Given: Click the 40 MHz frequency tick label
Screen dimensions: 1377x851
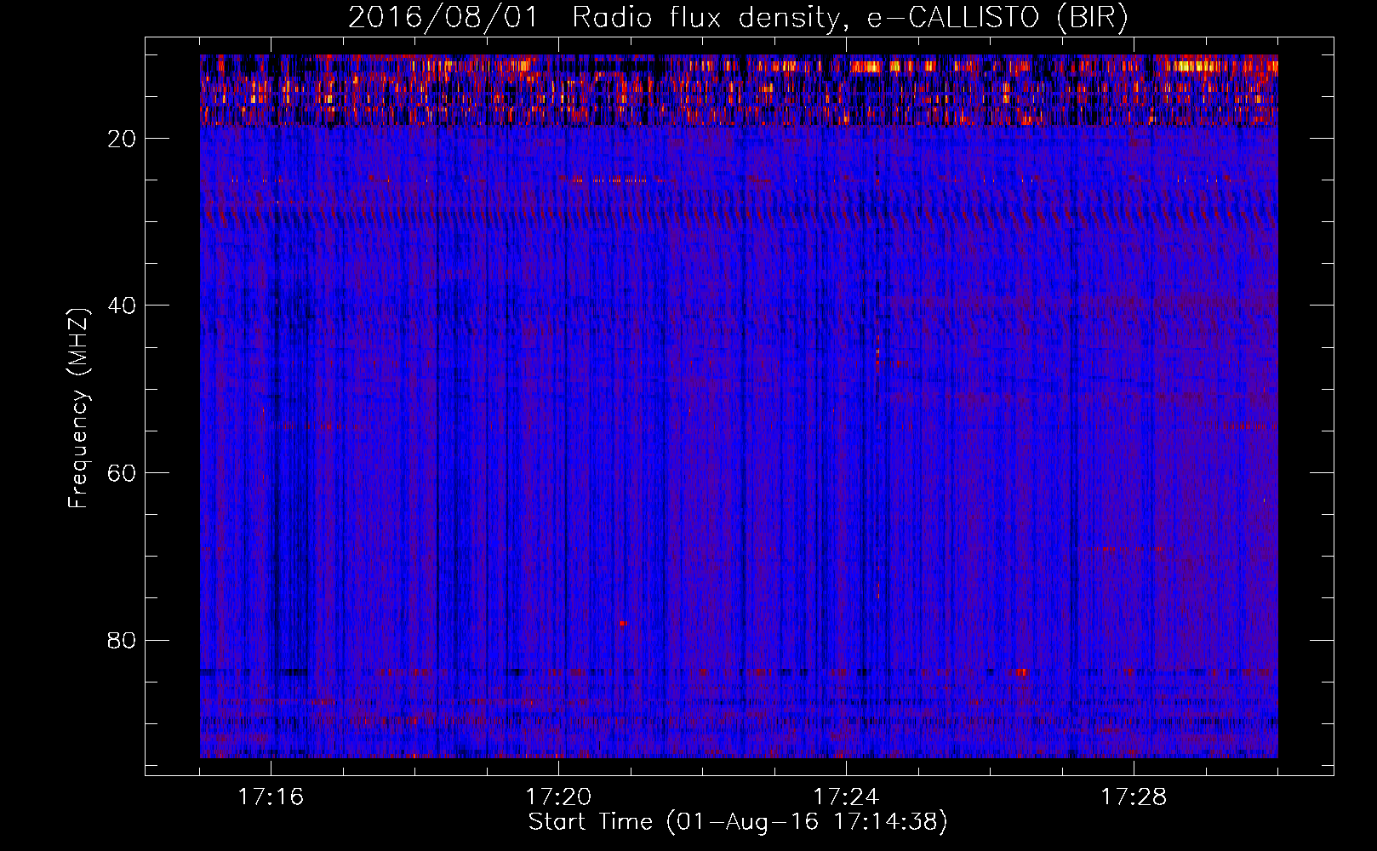Looking at the screenshot, I should coord(123,306).
